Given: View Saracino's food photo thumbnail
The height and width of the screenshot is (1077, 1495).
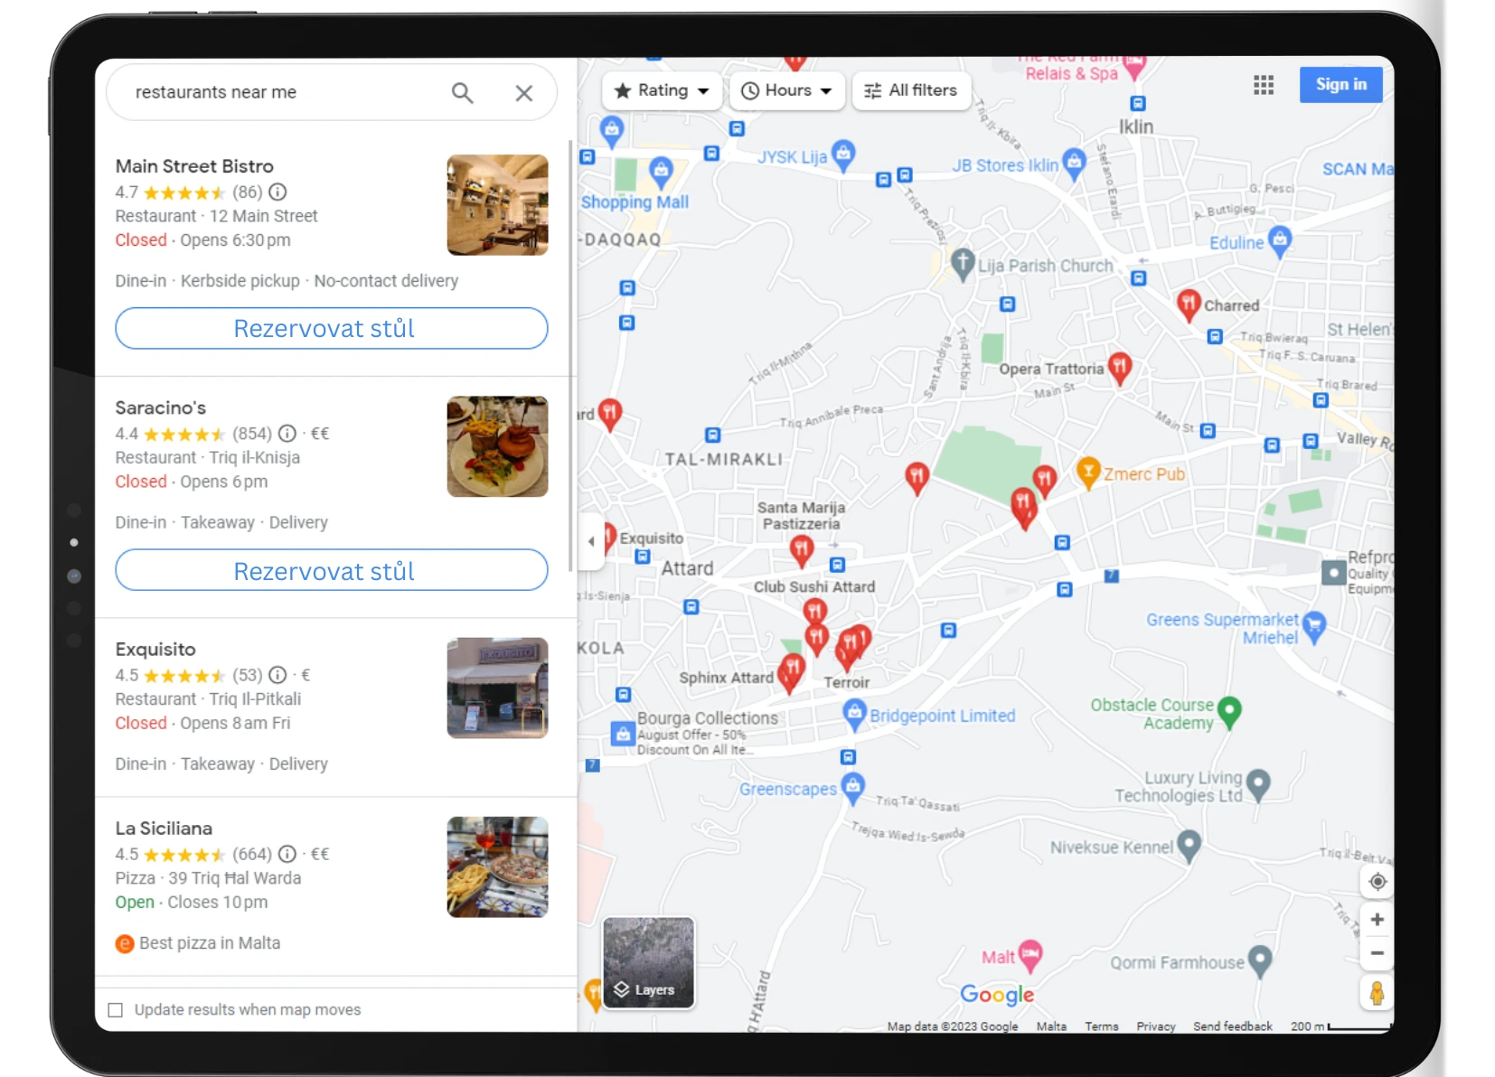Looking at the screenshot, I should (x=497, y=446).
